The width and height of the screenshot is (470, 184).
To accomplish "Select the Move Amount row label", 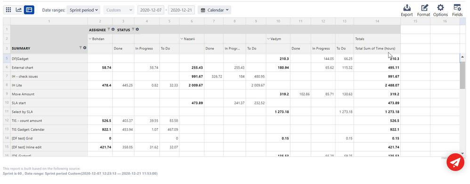I will (23, 94).
